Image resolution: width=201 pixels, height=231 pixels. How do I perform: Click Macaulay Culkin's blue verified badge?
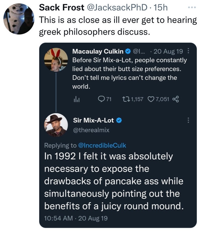point(127,51)
